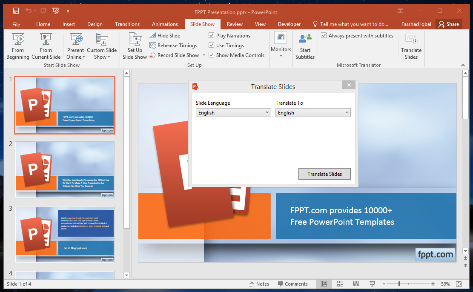Click Translate Slides button in dialog
Viewport: 473px width, 292px height.
point(324,174)
